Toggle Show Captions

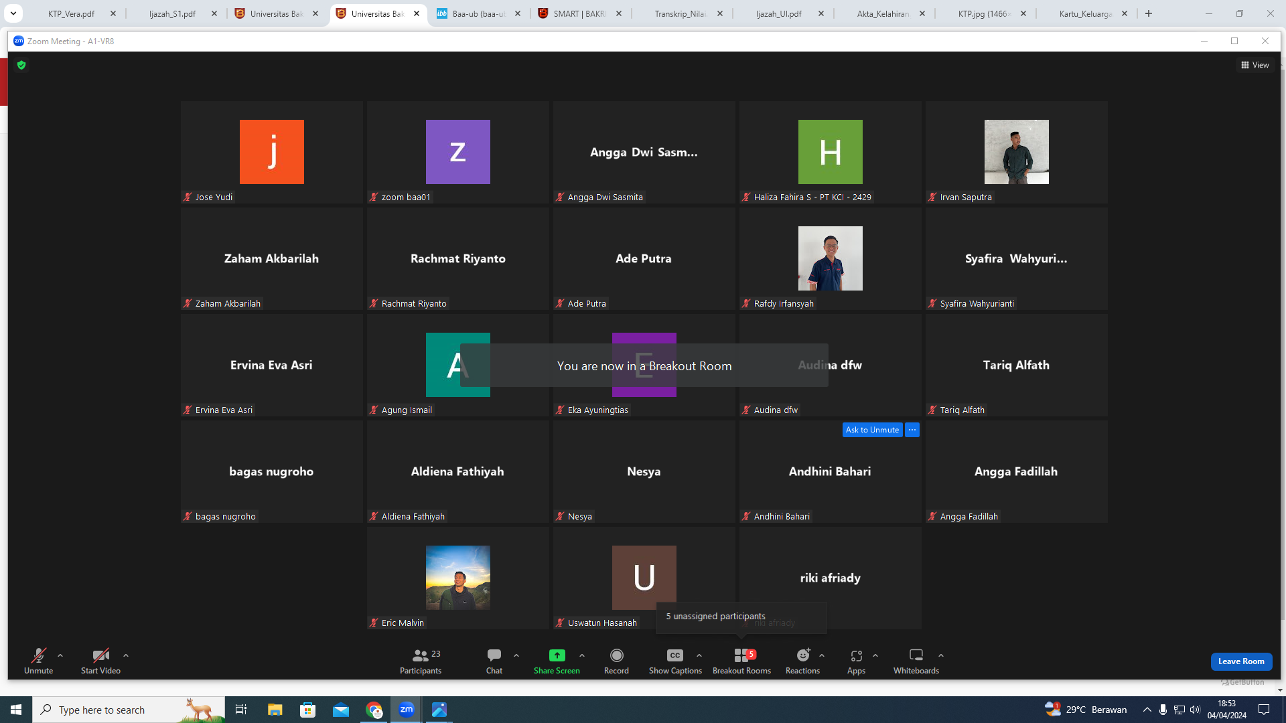[675, 661]
